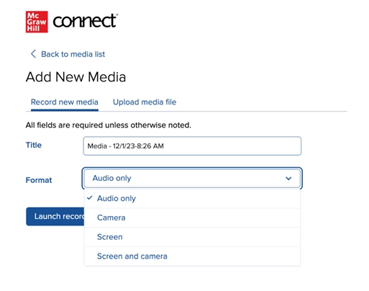Go back to media list link
This screenshot has height=291, width=369.
(73, 54)
